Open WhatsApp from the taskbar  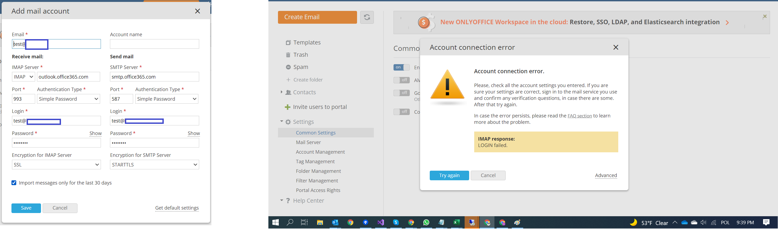click(426, 223)
